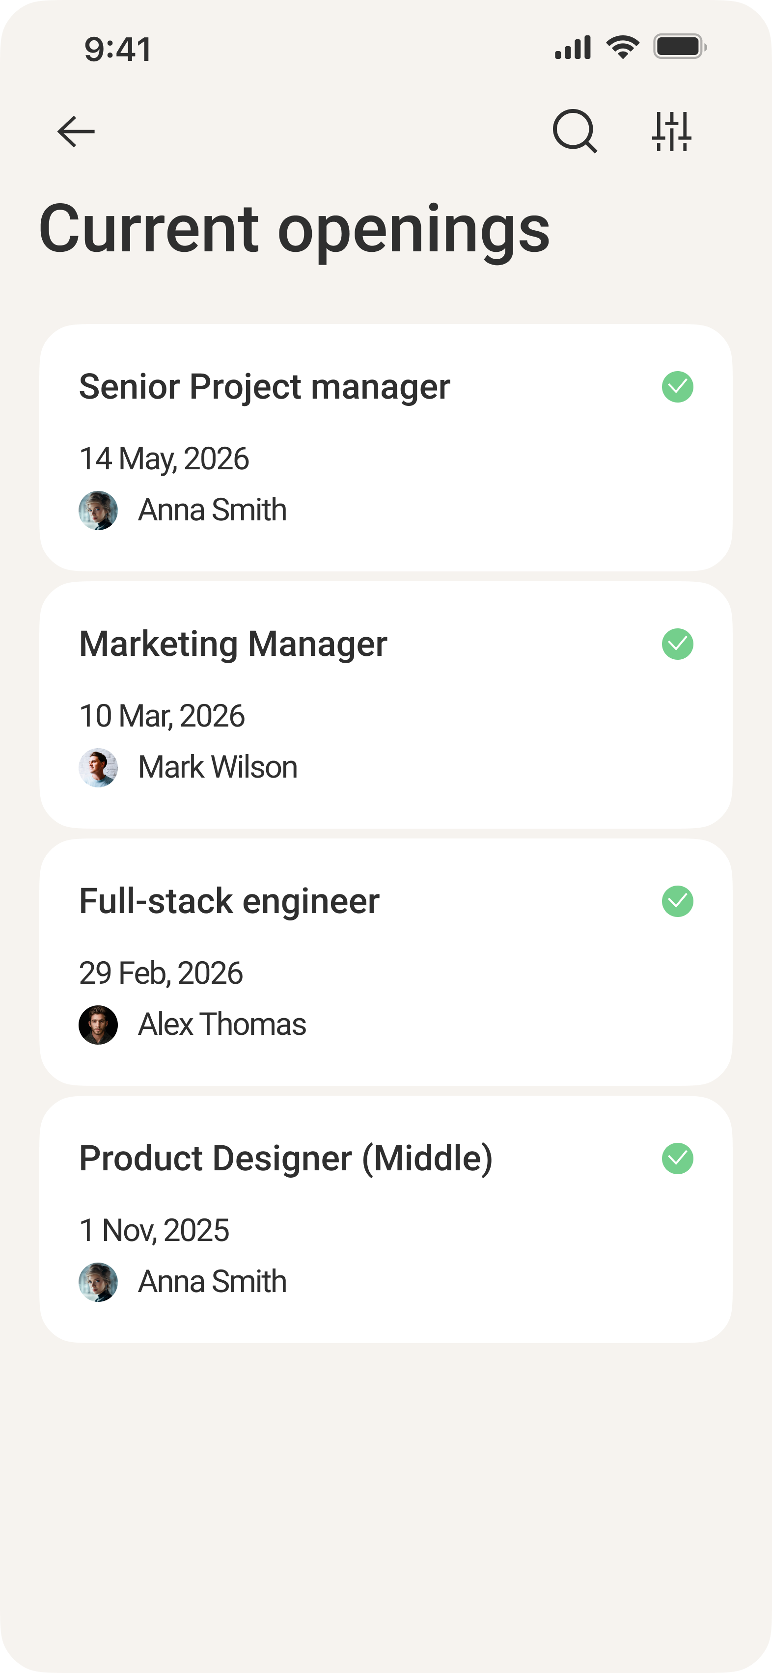Screen dimensions: 772x1673
Task: Open Product Designer (Middle) listing title
Action: tap(286, 1159)
